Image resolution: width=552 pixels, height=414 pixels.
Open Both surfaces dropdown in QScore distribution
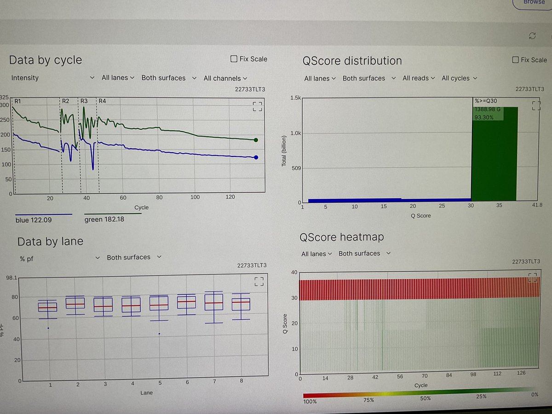369,78
